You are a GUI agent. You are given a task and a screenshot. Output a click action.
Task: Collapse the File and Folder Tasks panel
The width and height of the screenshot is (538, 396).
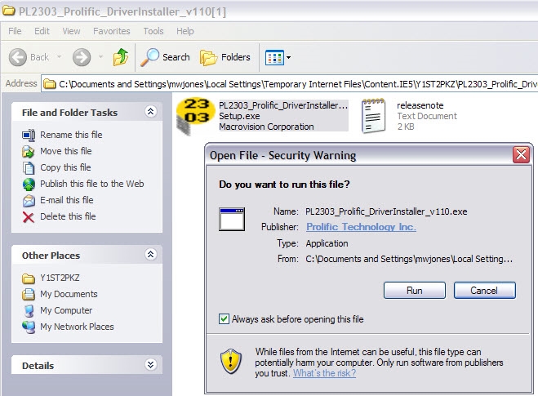[150, 112]
